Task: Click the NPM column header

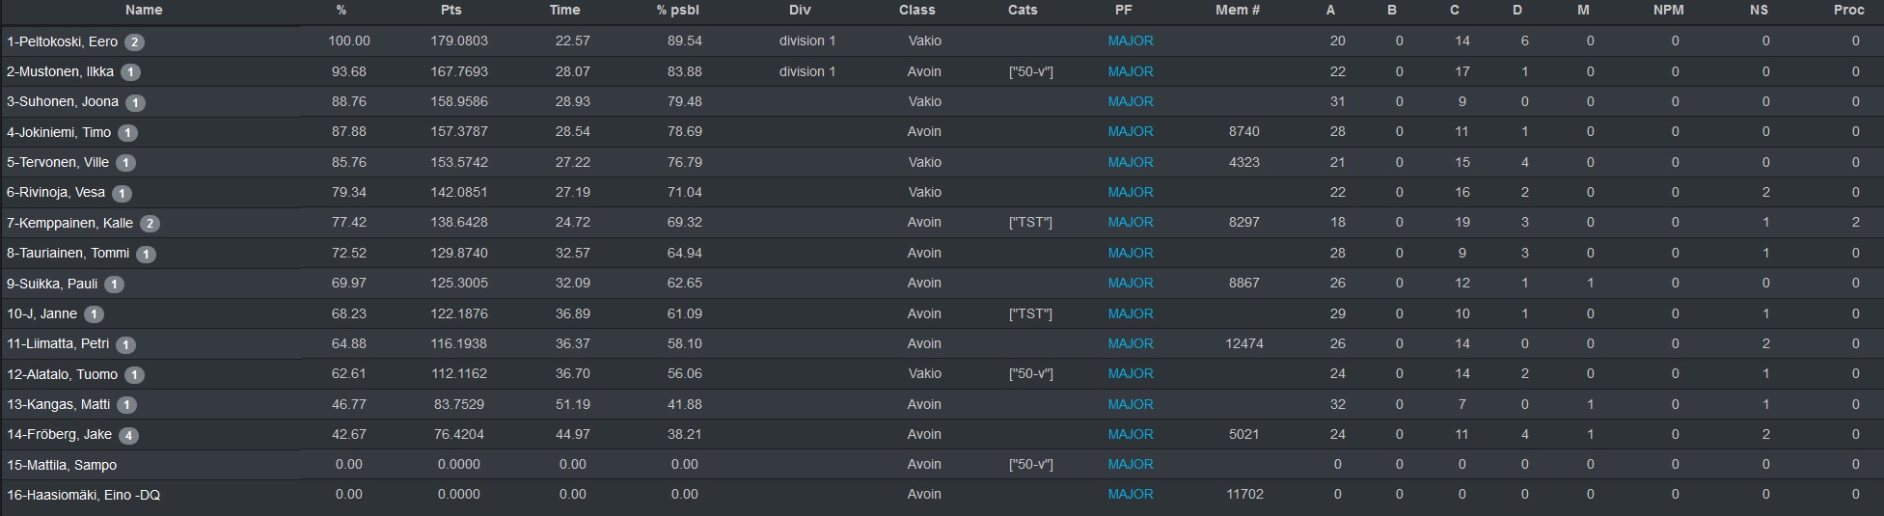Action: pyautogui.click(x=1668, y=10)
